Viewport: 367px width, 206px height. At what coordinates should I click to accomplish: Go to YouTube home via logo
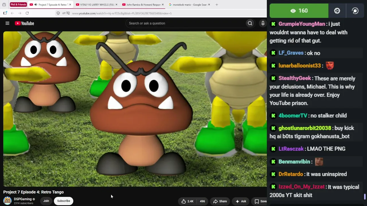[x=24, y=23]
